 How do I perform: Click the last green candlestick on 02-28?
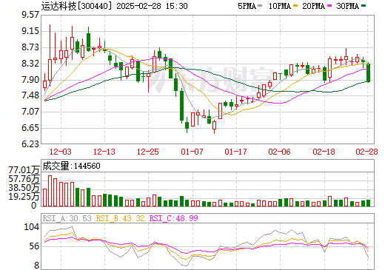[368, 72]
